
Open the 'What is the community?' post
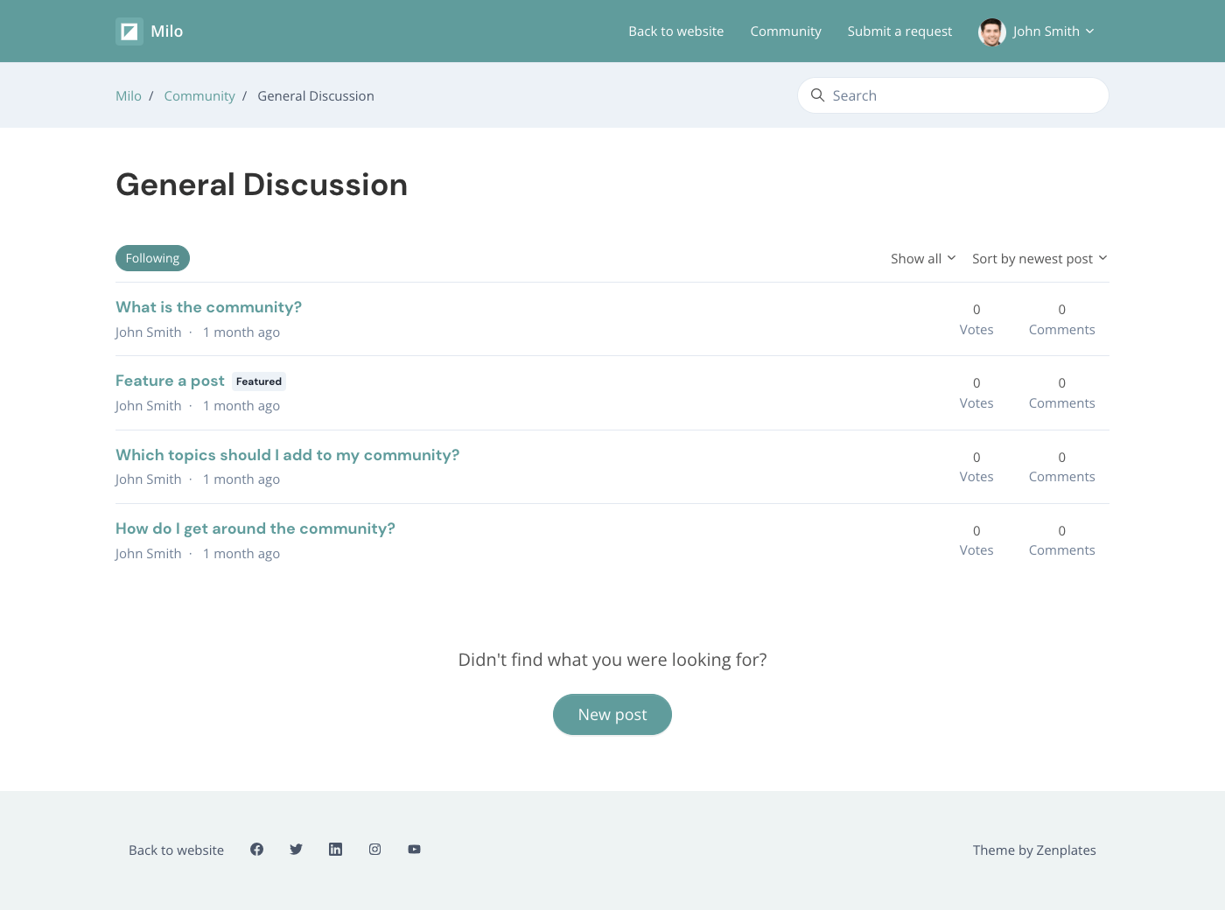(x=208, y=307)
